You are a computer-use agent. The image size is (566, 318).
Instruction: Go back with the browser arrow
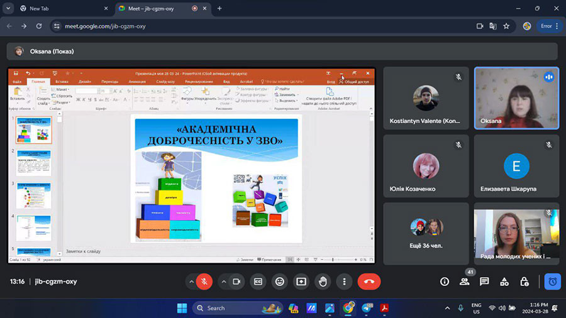(9, 26)
